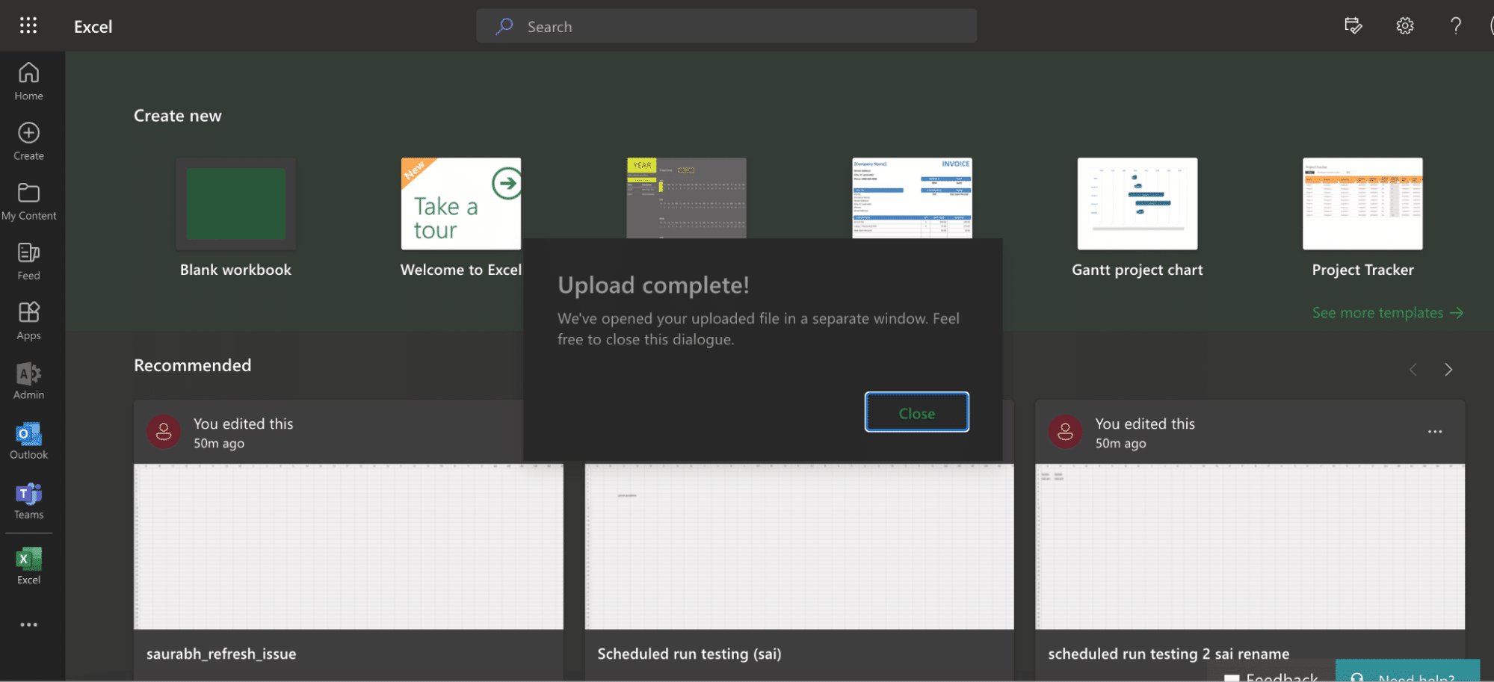Open the feedback notes icon in header

(x=1353, y=26)
